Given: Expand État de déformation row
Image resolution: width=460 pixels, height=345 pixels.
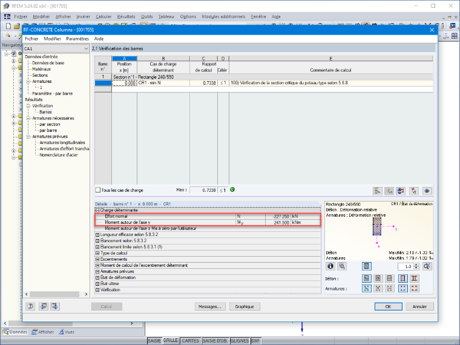Looking at the screenshot, I should click(x=97, y=277).
